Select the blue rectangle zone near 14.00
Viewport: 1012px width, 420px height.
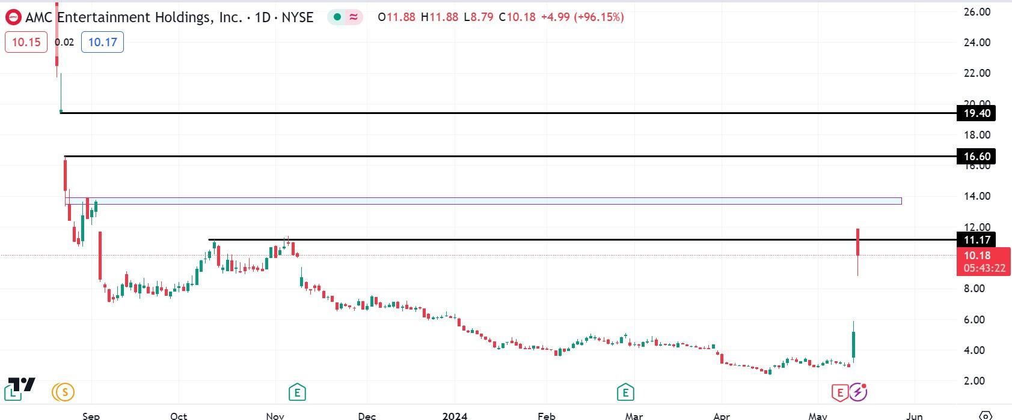click(481, 201)
